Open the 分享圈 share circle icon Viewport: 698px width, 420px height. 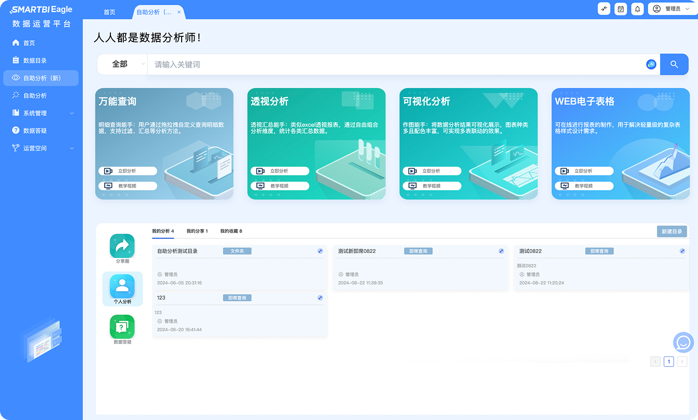coord(122,246)
